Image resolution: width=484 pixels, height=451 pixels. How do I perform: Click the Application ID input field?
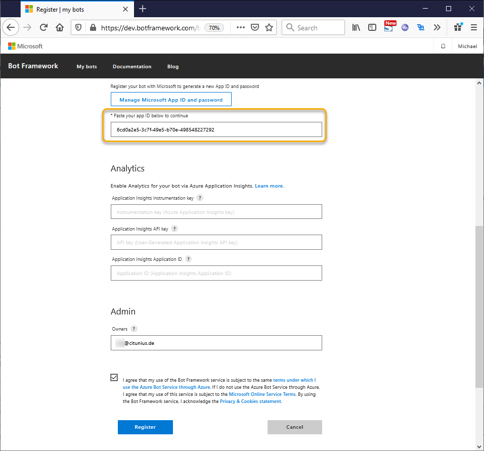tap(216, 273)
